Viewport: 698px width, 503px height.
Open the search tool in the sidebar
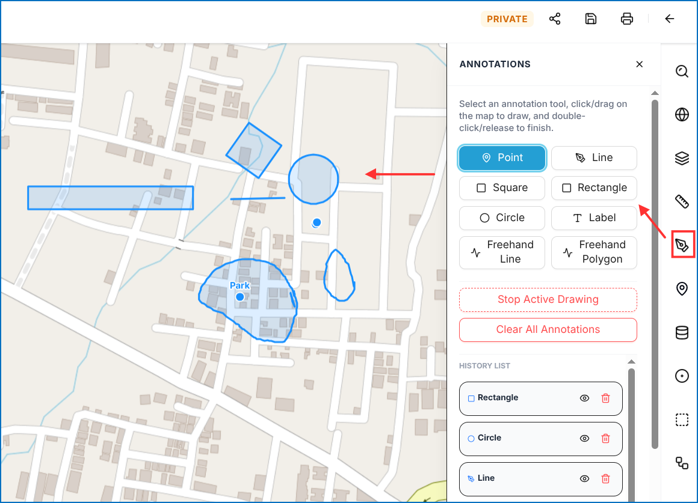(x=682, y=71)
